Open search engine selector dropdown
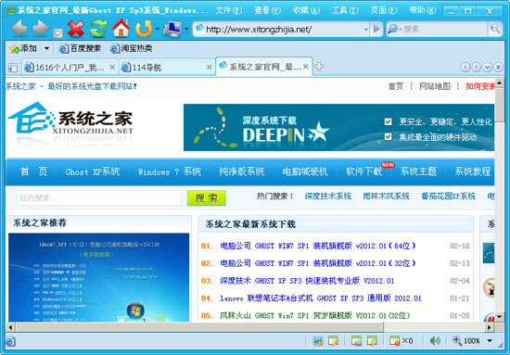Screen dimensions: 510x355 (393, 29)
